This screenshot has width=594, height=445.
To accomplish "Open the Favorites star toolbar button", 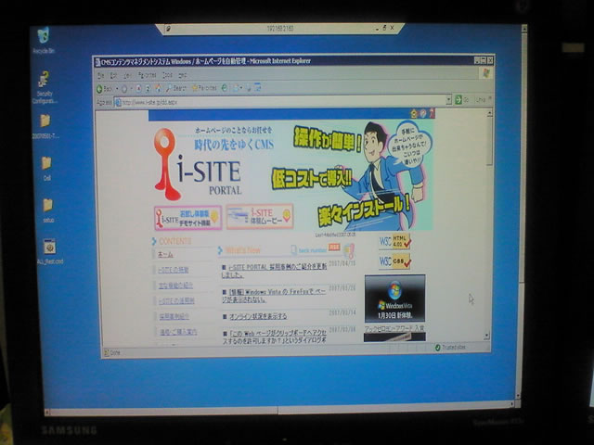I will coord(204,88).
